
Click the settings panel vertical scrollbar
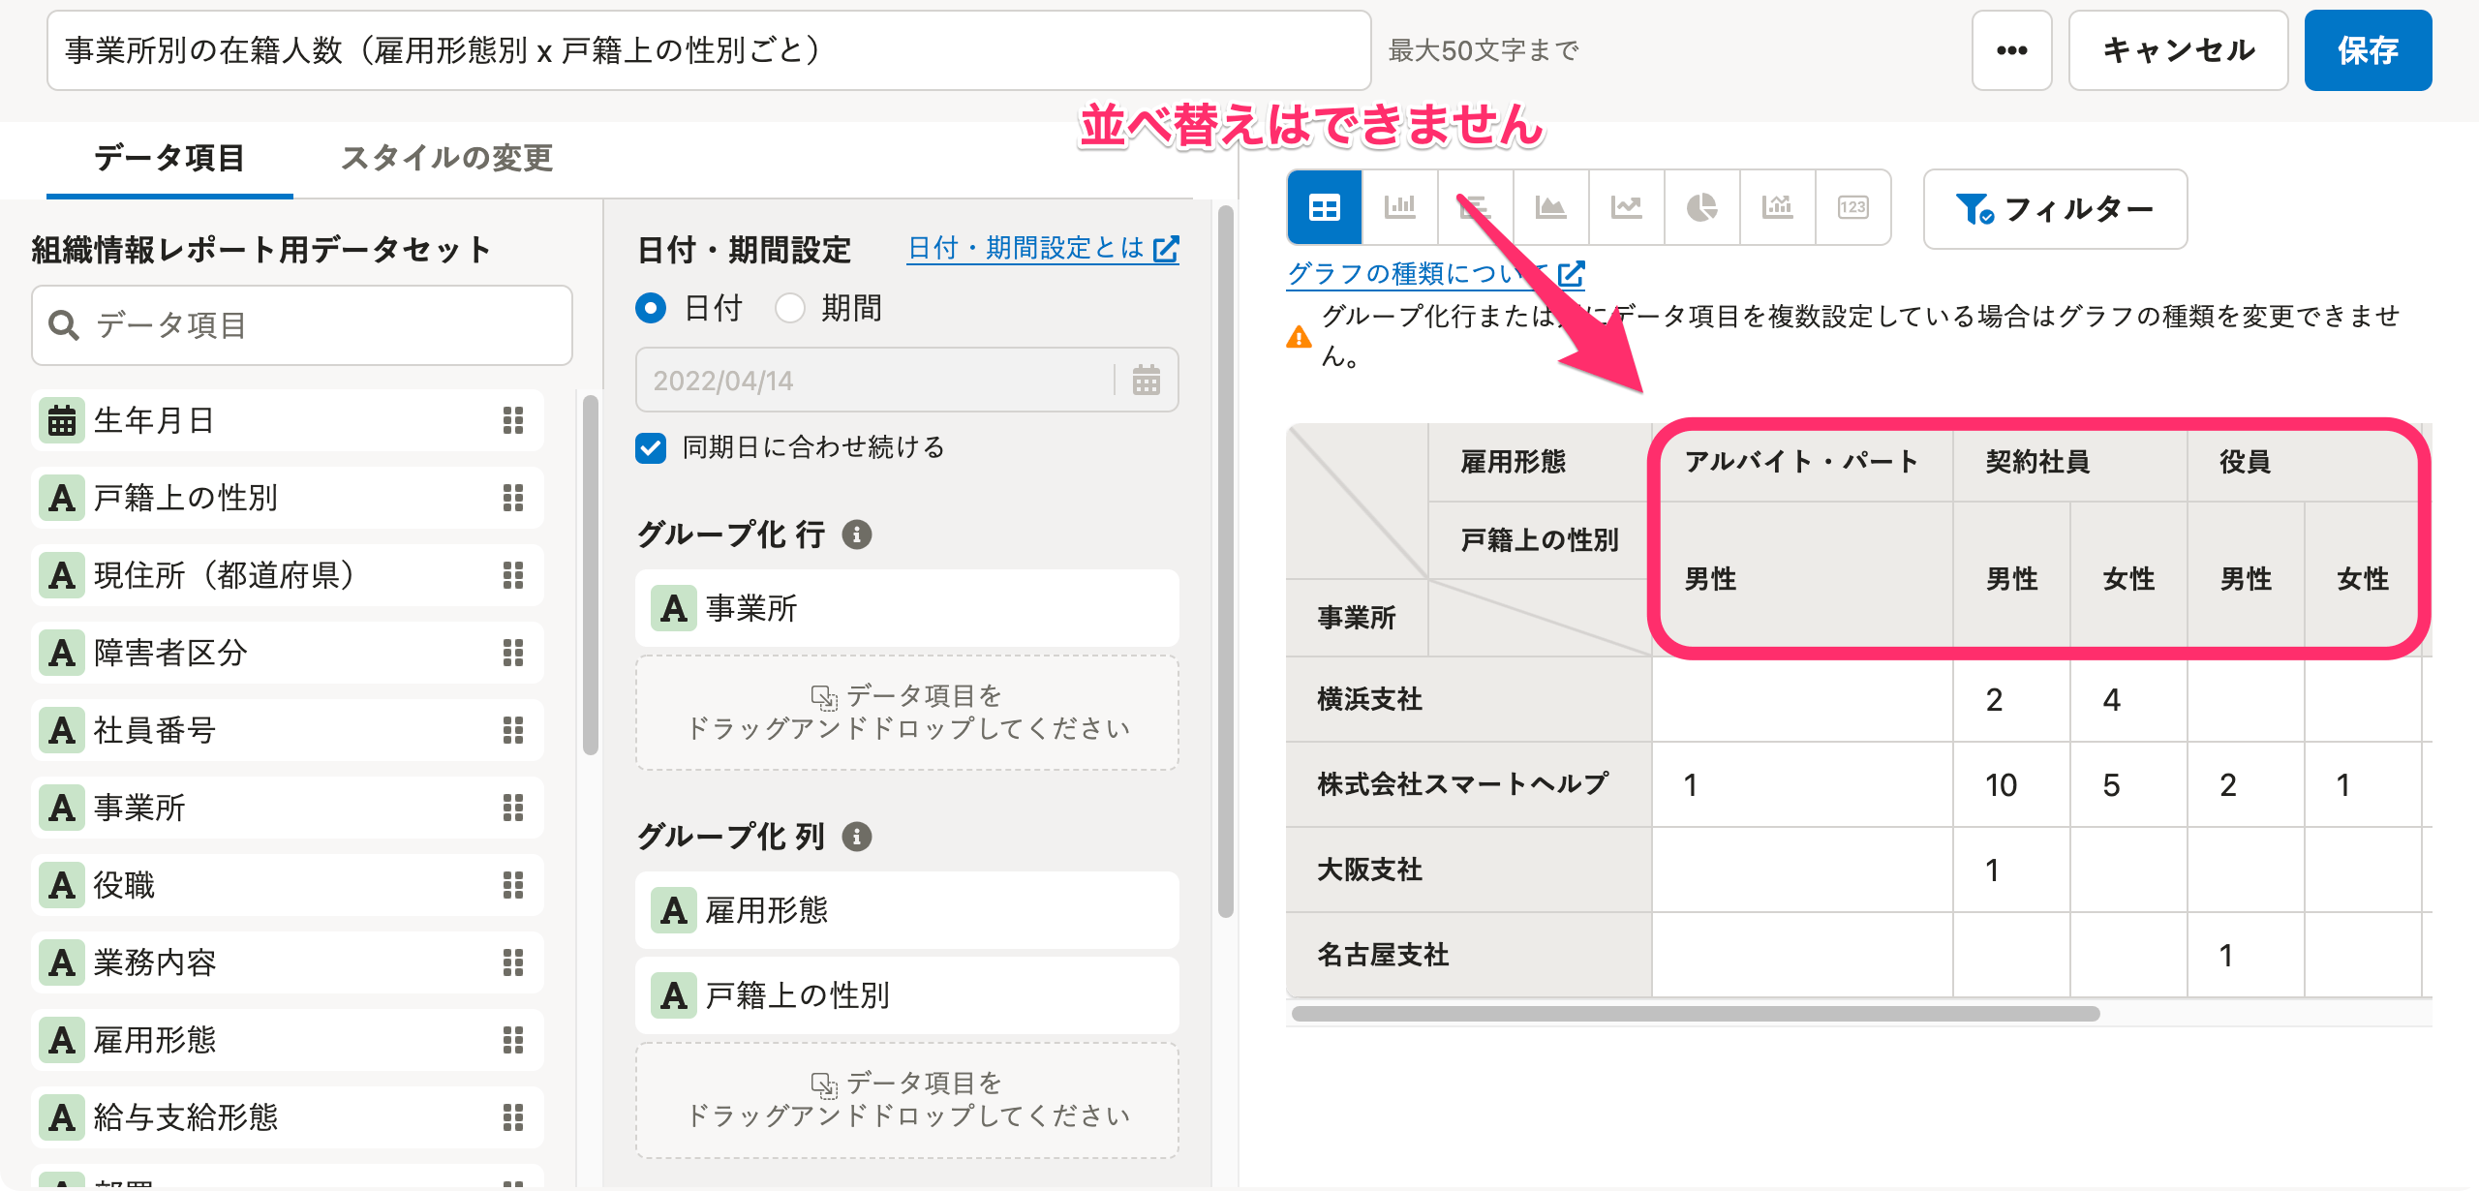1225,562
